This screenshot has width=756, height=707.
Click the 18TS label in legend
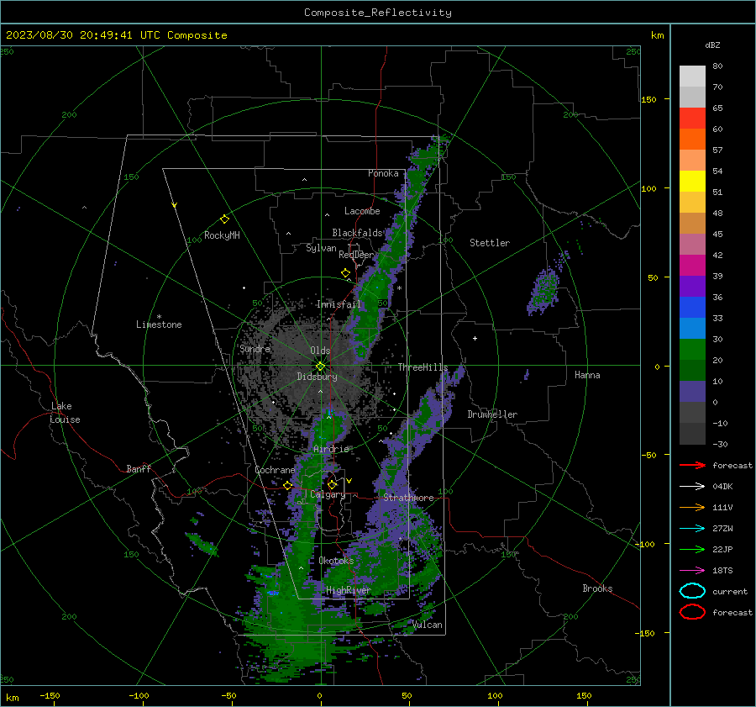(x=722, y=571)
